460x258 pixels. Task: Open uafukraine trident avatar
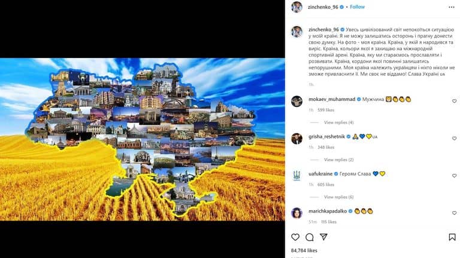(296, 176)
